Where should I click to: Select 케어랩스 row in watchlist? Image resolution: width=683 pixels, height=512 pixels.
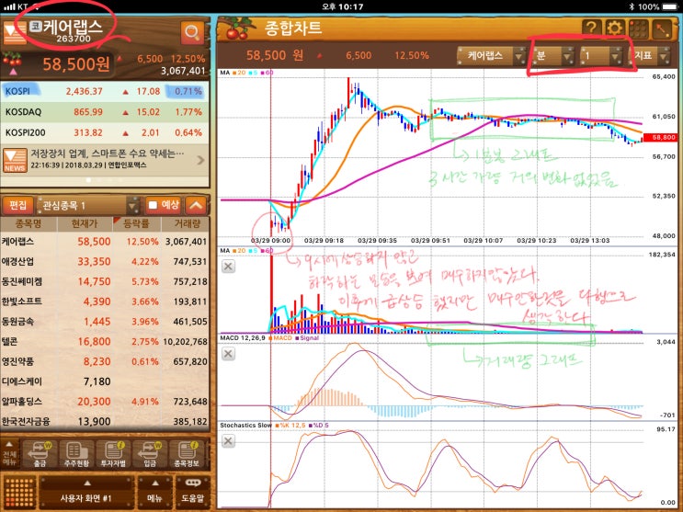pyautogui.click(x=105, y=242)
